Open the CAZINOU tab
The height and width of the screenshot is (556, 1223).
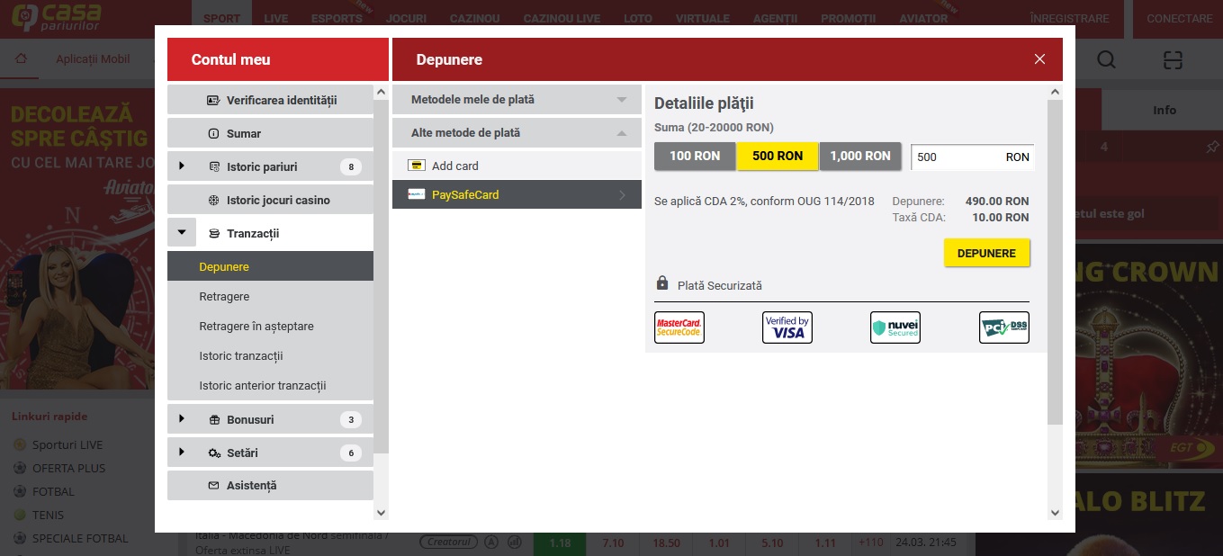click(x=472, y=19)
